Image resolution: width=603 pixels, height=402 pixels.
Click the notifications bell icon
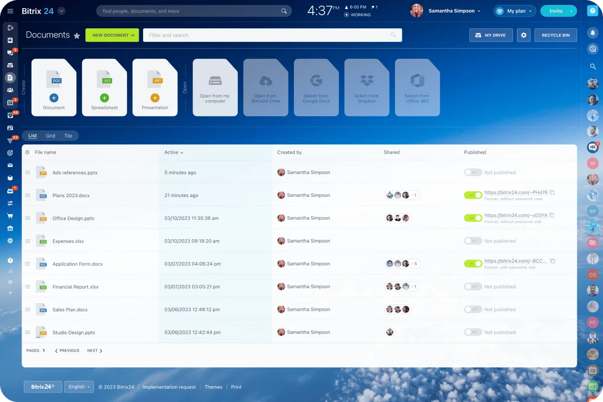pyautogui.click(x=593, y=33)
